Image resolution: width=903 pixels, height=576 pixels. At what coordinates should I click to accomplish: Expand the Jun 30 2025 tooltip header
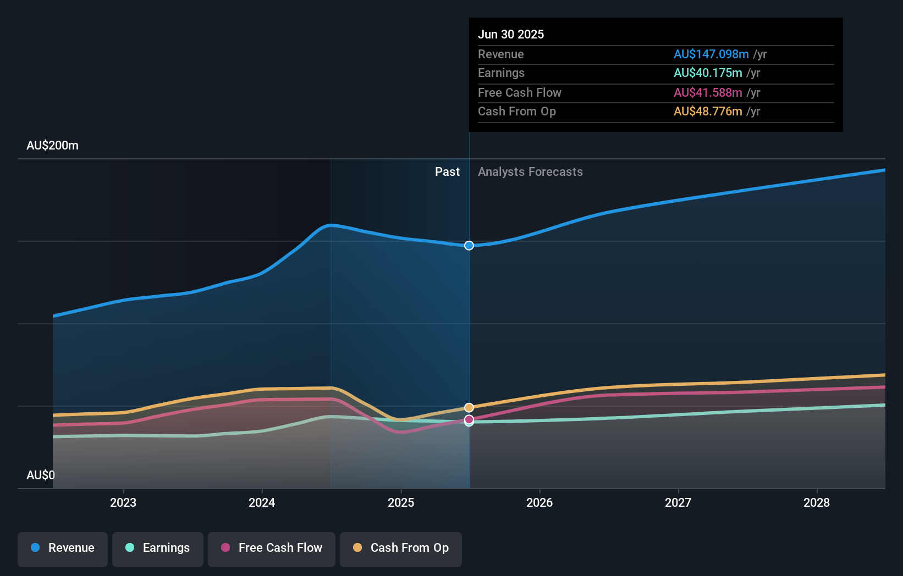[x=511, y=34]
